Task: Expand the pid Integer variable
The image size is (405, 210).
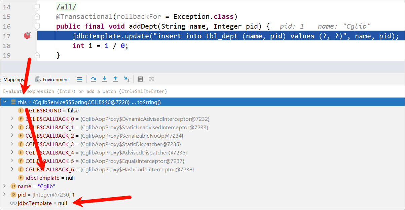Action: [4, 195]
